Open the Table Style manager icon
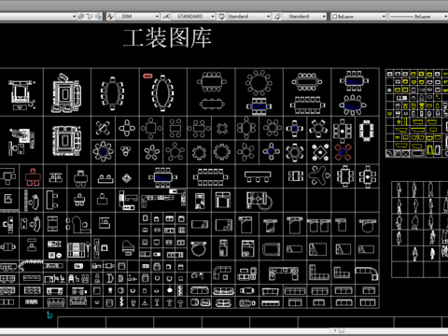This screenshot has width=448, height=336. [x=221, y=17]
